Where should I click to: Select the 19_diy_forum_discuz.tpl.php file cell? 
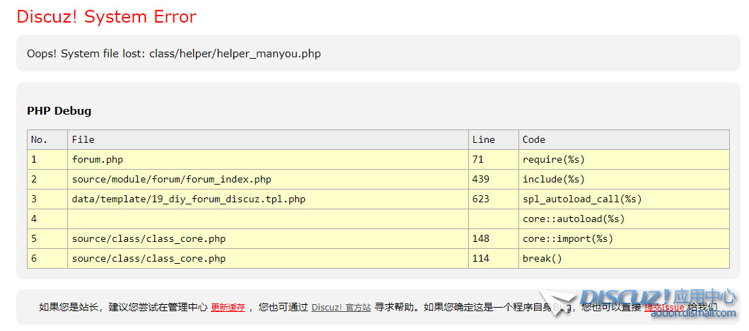tap(188, 199)
